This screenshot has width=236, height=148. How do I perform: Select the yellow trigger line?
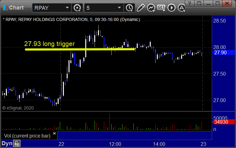(80, 49)
